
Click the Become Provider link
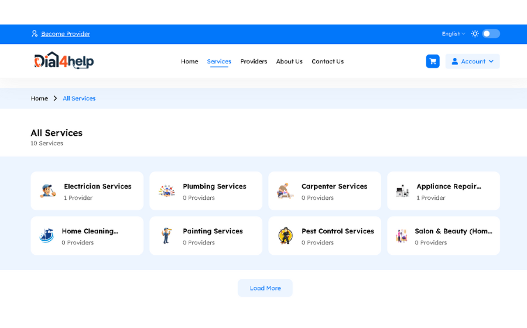click(65, 34)
